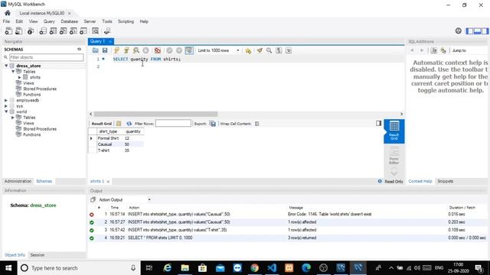The image size is (490, 275).
Task: Create new table toolbar icon
Action: tap(53, 31)
